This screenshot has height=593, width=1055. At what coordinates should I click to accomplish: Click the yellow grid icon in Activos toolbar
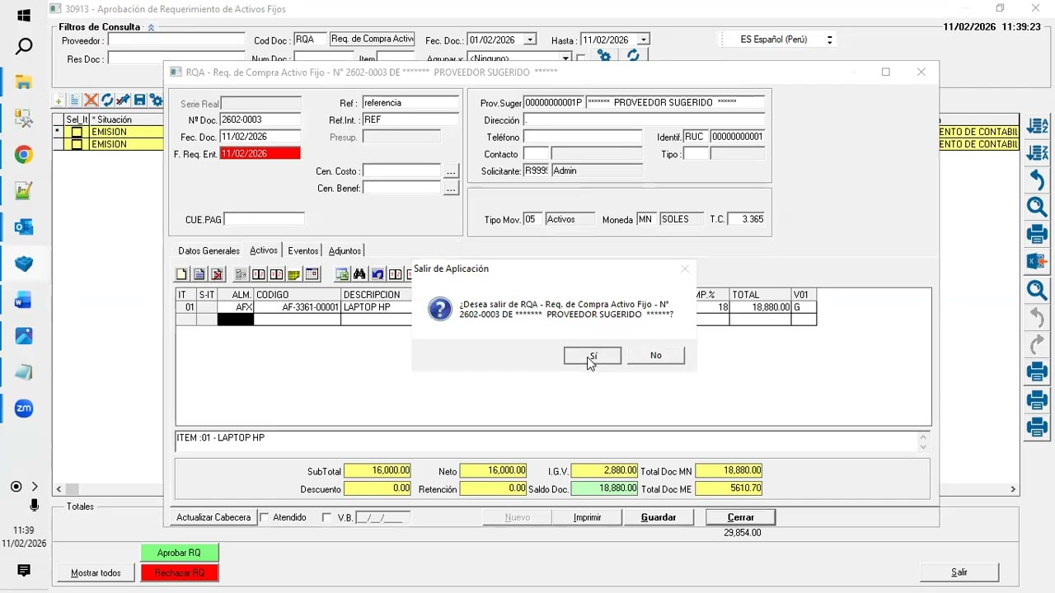(294, 274)
